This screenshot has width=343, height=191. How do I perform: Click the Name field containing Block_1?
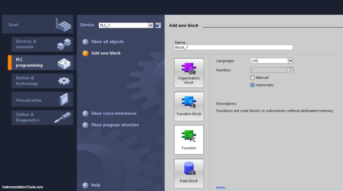coord(233,48)
